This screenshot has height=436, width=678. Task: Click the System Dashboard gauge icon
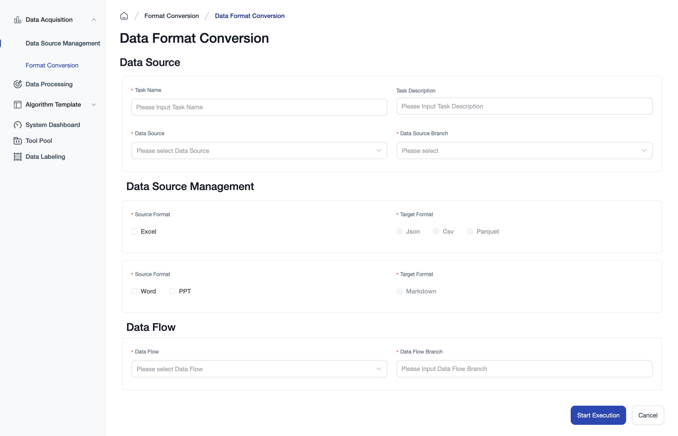18,125
